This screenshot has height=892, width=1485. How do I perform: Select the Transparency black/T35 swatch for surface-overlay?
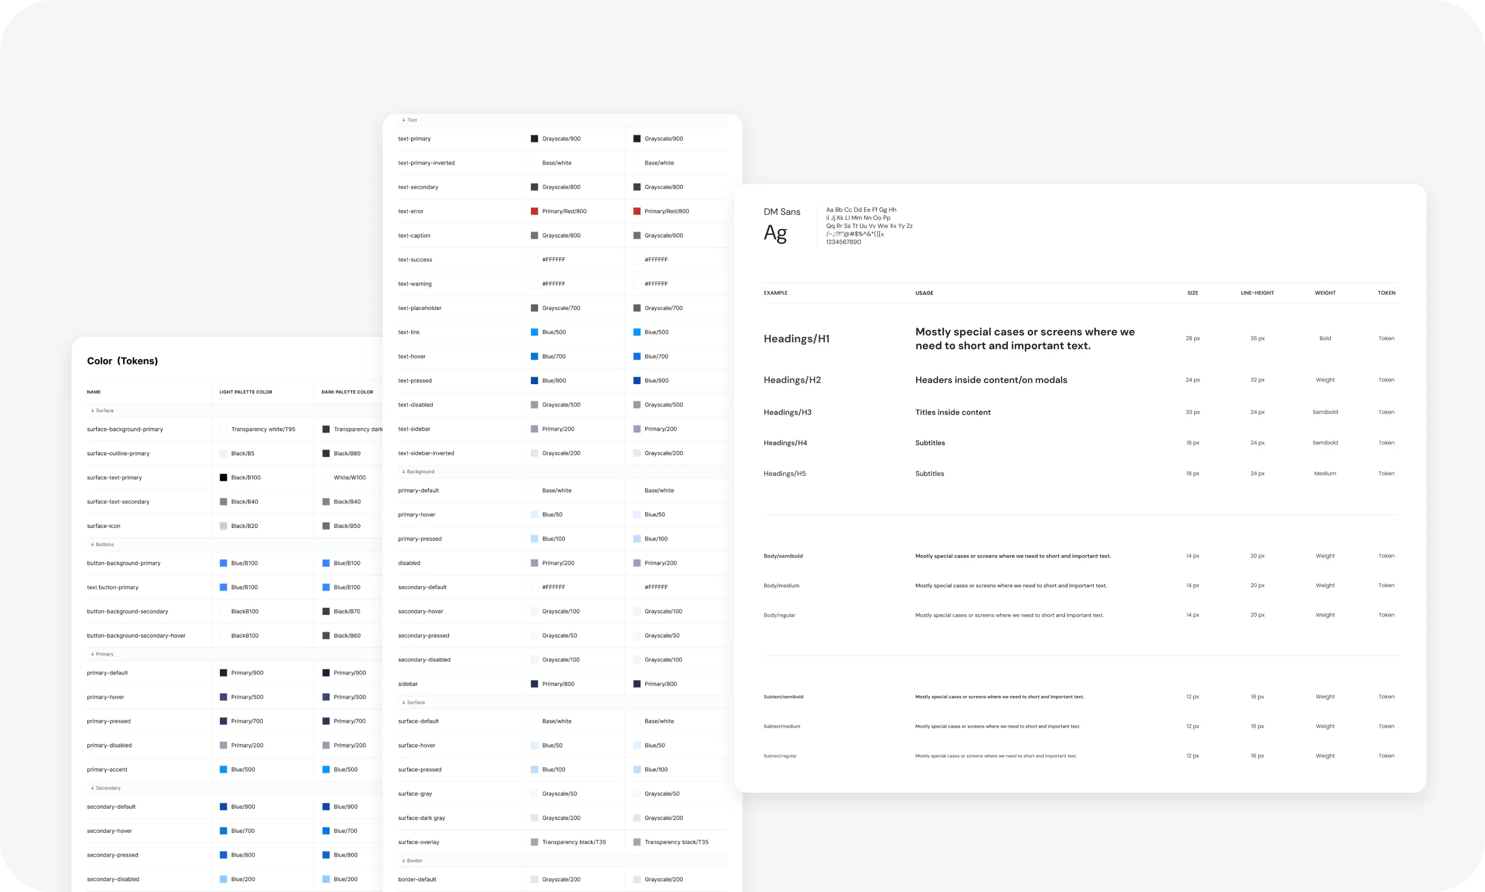click(535, 842)
